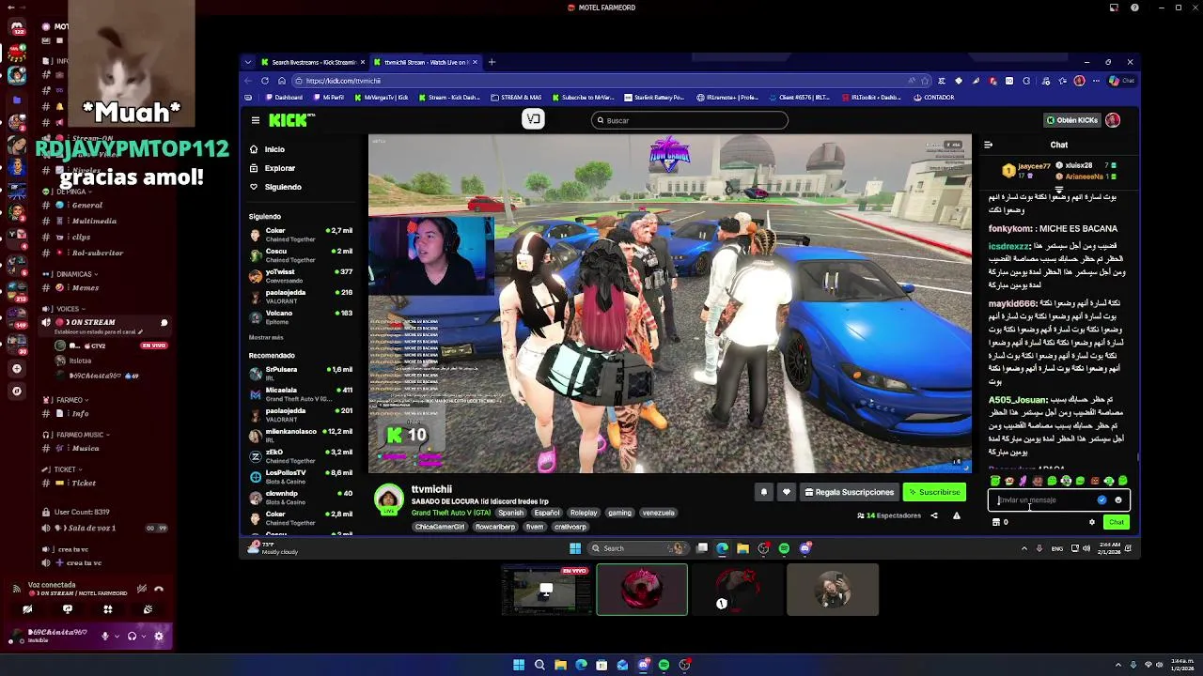Image resolution: width=1203 pixels, height=676 pixels.
Task: Open the Kick profile avatar menu
Action: tap(1113, 120)
